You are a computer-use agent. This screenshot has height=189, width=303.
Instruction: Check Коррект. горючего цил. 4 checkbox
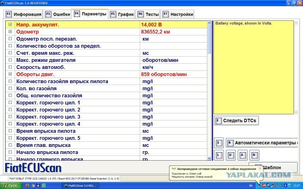(10, 124)
